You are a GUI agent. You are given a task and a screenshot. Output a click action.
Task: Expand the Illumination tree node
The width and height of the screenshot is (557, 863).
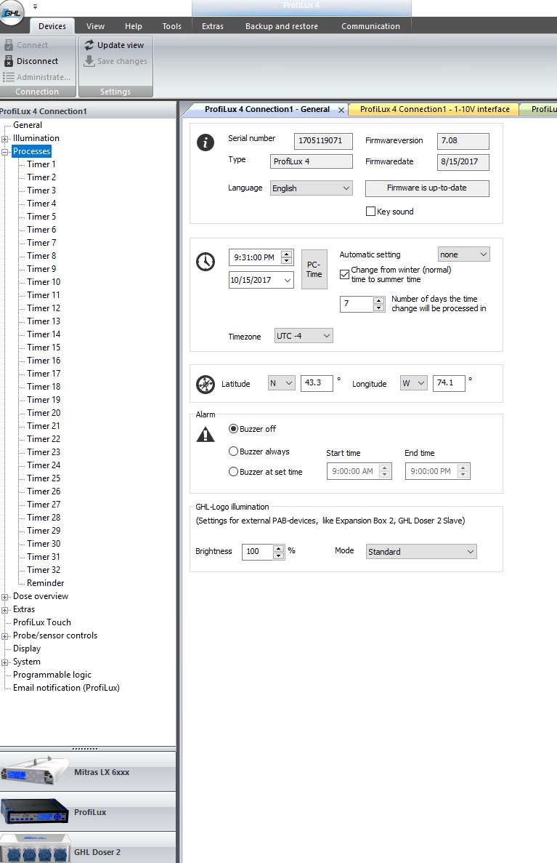[5, 139]
